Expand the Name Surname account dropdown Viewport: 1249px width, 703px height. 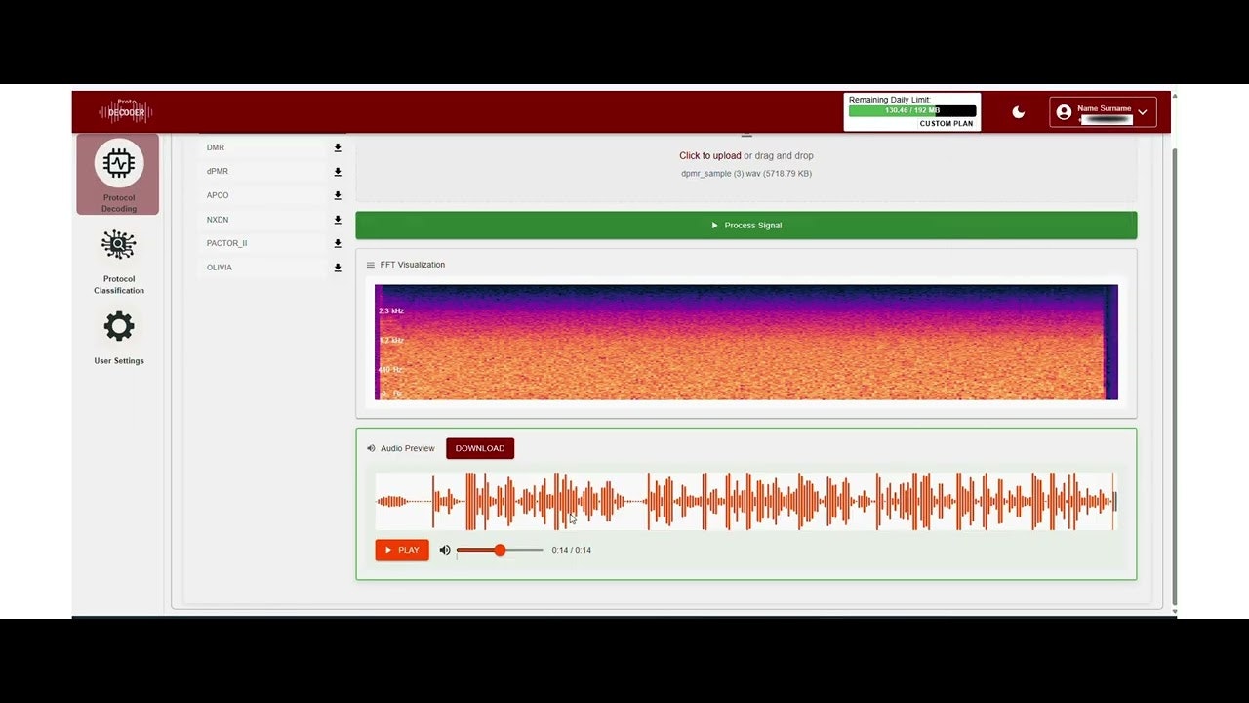tap(1142, 111)
